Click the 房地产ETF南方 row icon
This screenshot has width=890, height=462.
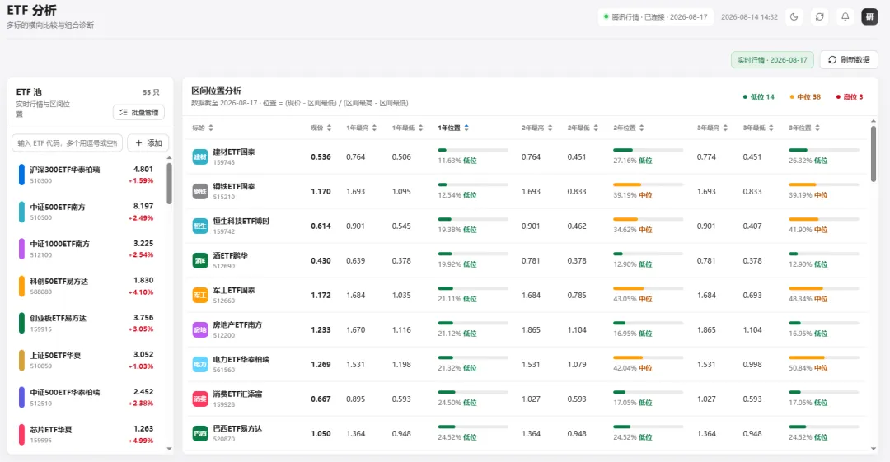pyautogui.click(x=199, y=329)
